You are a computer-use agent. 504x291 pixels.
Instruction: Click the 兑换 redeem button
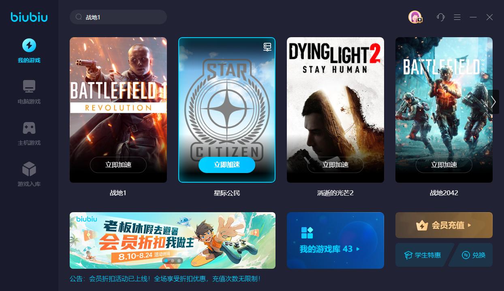[x=473, y=255]
